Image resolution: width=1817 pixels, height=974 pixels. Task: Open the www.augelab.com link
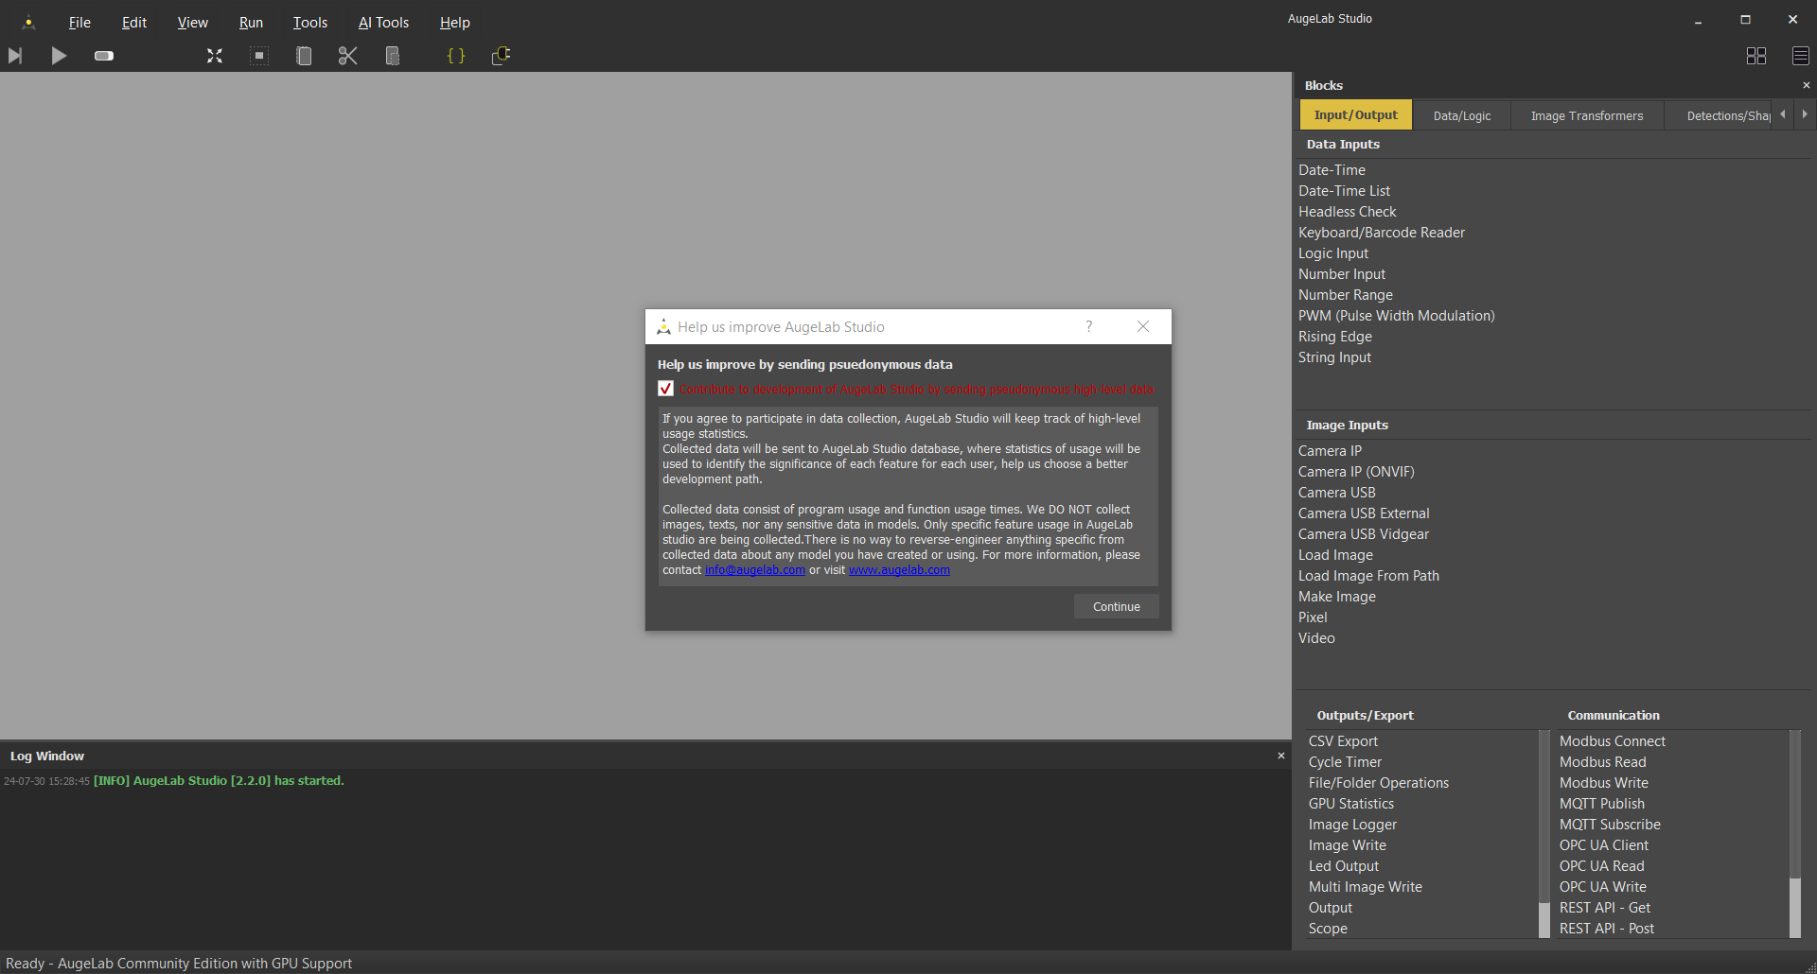pyautogui.click(x=899, y=570)
